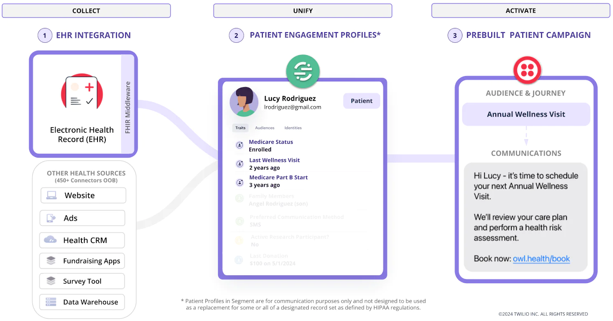Screen dimensions: 613x321
Task: Click Lucy Rodriguez's avatar picture
Action: [244, 102]
